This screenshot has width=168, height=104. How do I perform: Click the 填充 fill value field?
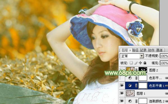pyautogui.click(x=164, y=63)
